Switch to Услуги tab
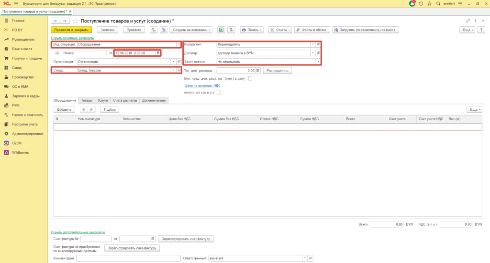This screenshot has width=490, height=263. [102, 100]
